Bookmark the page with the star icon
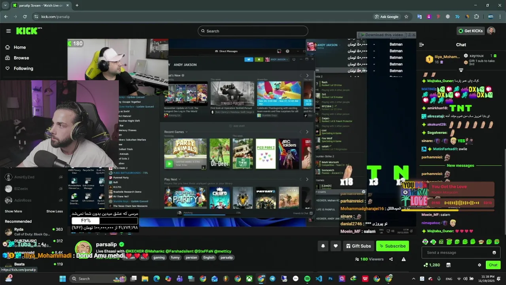 point(406,17)
